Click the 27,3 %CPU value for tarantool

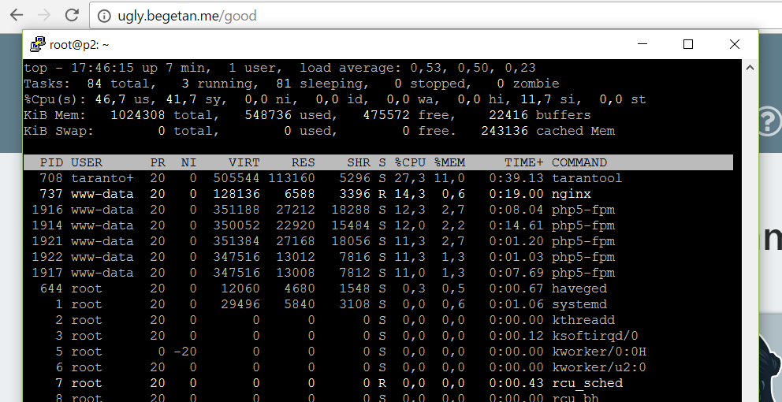point(410,179)
